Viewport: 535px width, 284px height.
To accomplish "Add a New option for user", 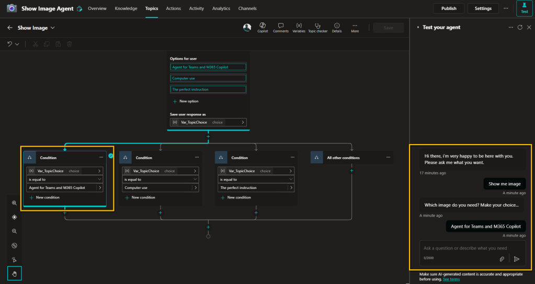I will pyautogui.click(x=188, y=101).
